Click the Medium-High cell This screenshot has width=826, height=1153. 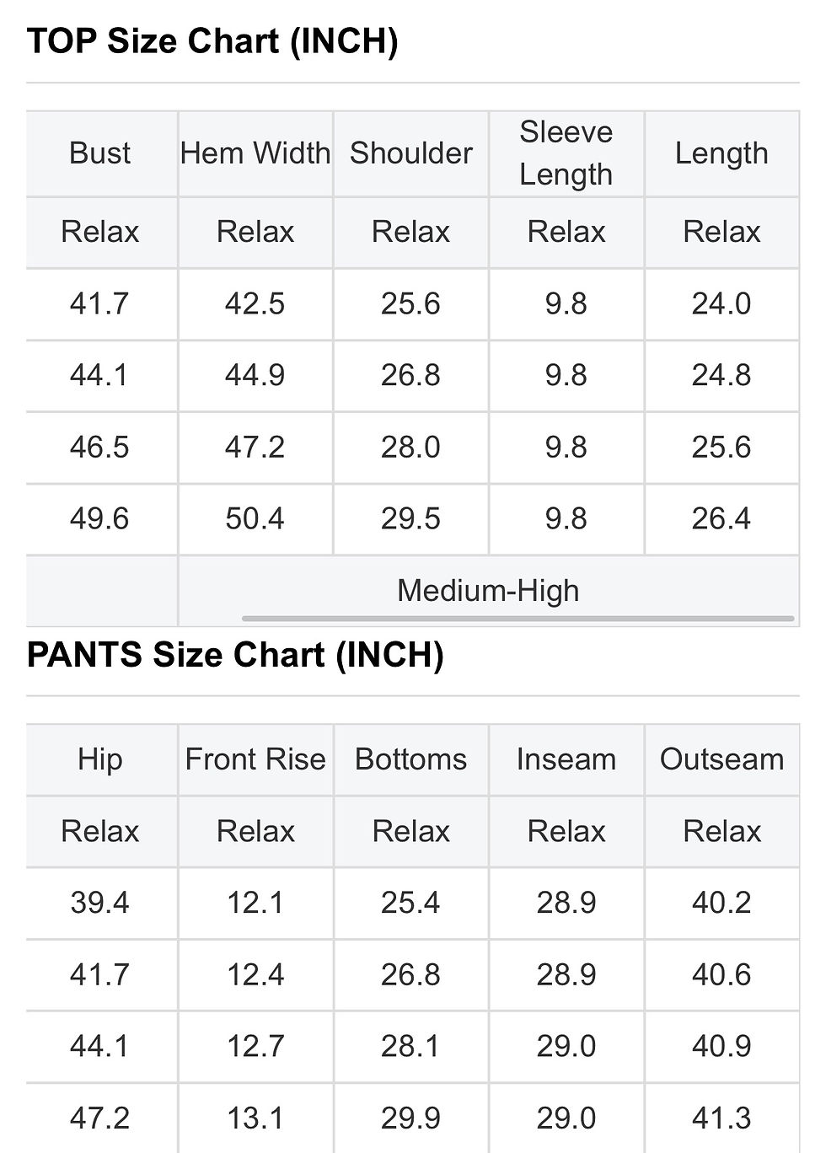pos(489,591)
